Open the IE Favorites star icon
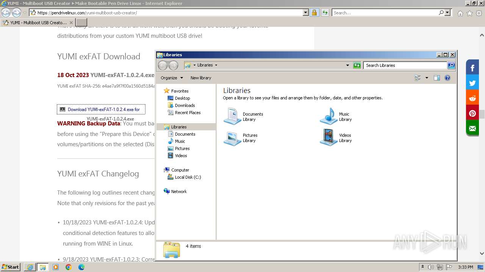Image resolution: width=485 pixels, height=272 pixels. [469, 13]
